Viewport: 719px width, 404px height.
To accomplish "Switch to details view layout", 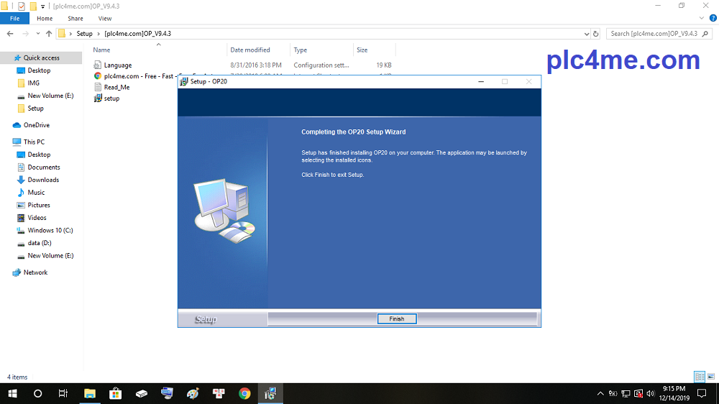I will (700, 377).
